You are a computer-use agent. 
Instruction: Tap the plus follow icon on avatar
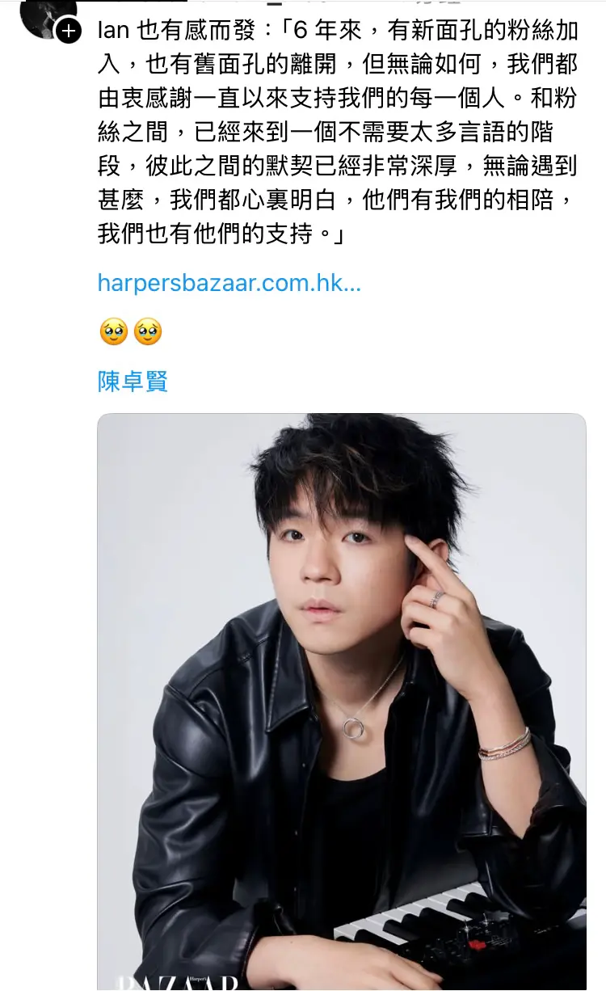point(68,31)
